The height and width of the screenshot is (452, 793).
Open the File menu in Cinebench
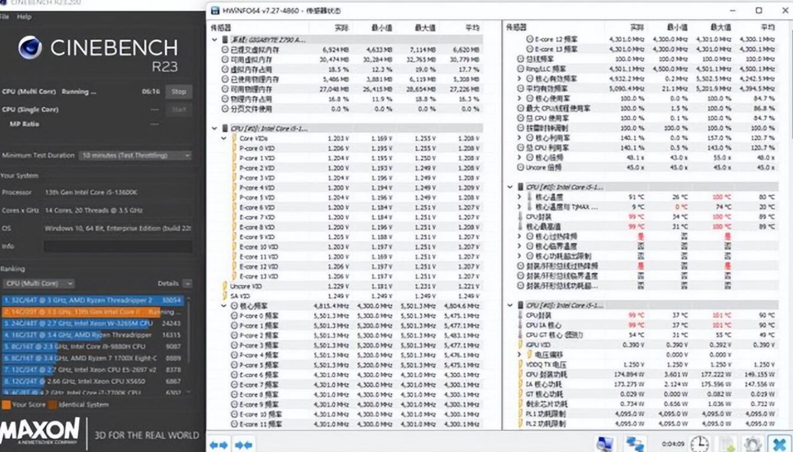coord(5,17)
